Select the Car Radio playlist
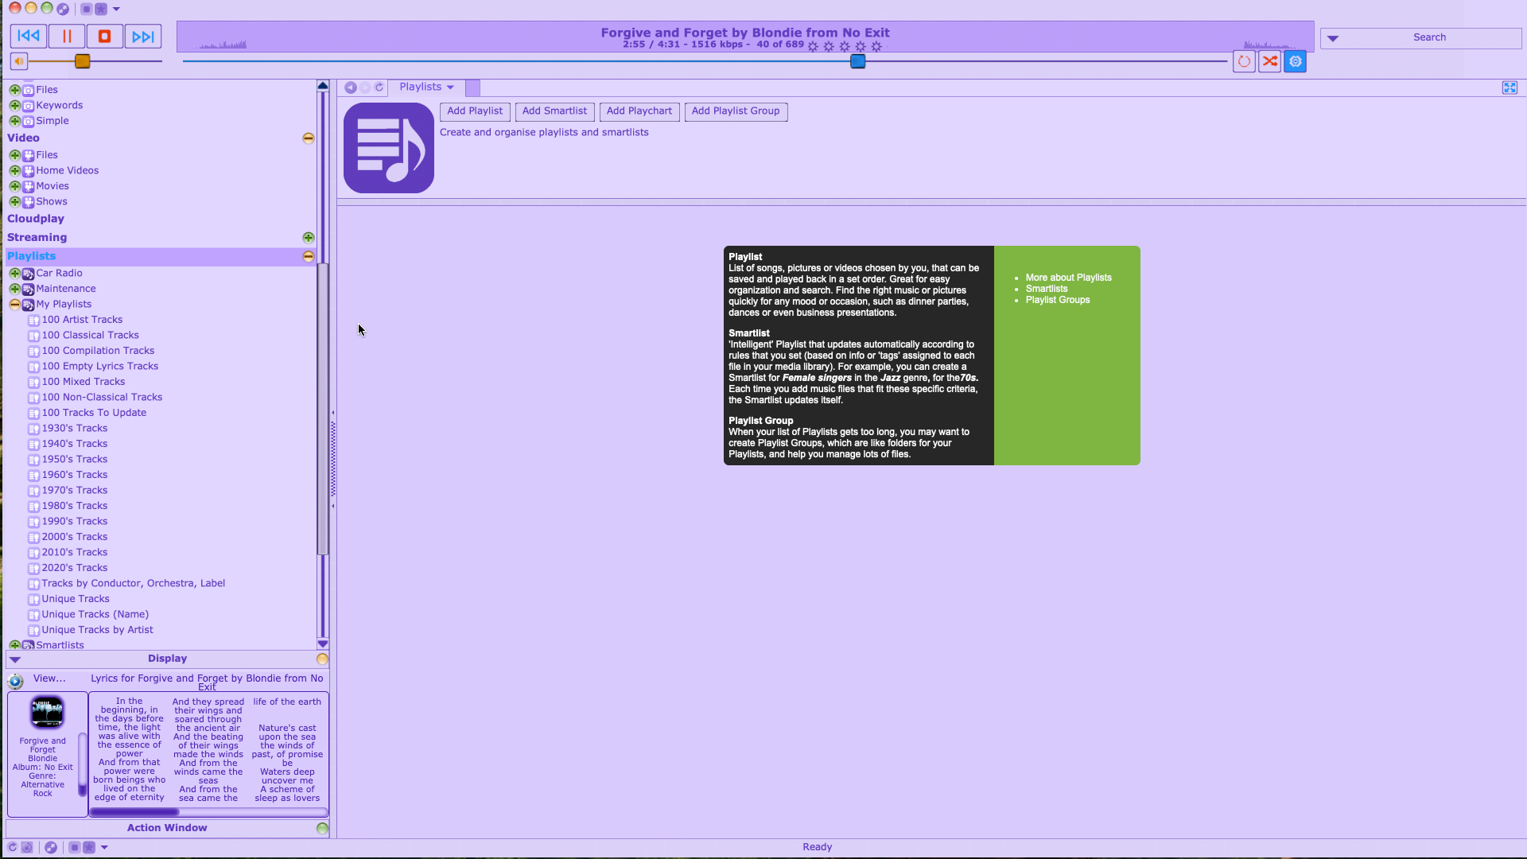The height and width of the screenshot is (859, 1527). point(59,273)
